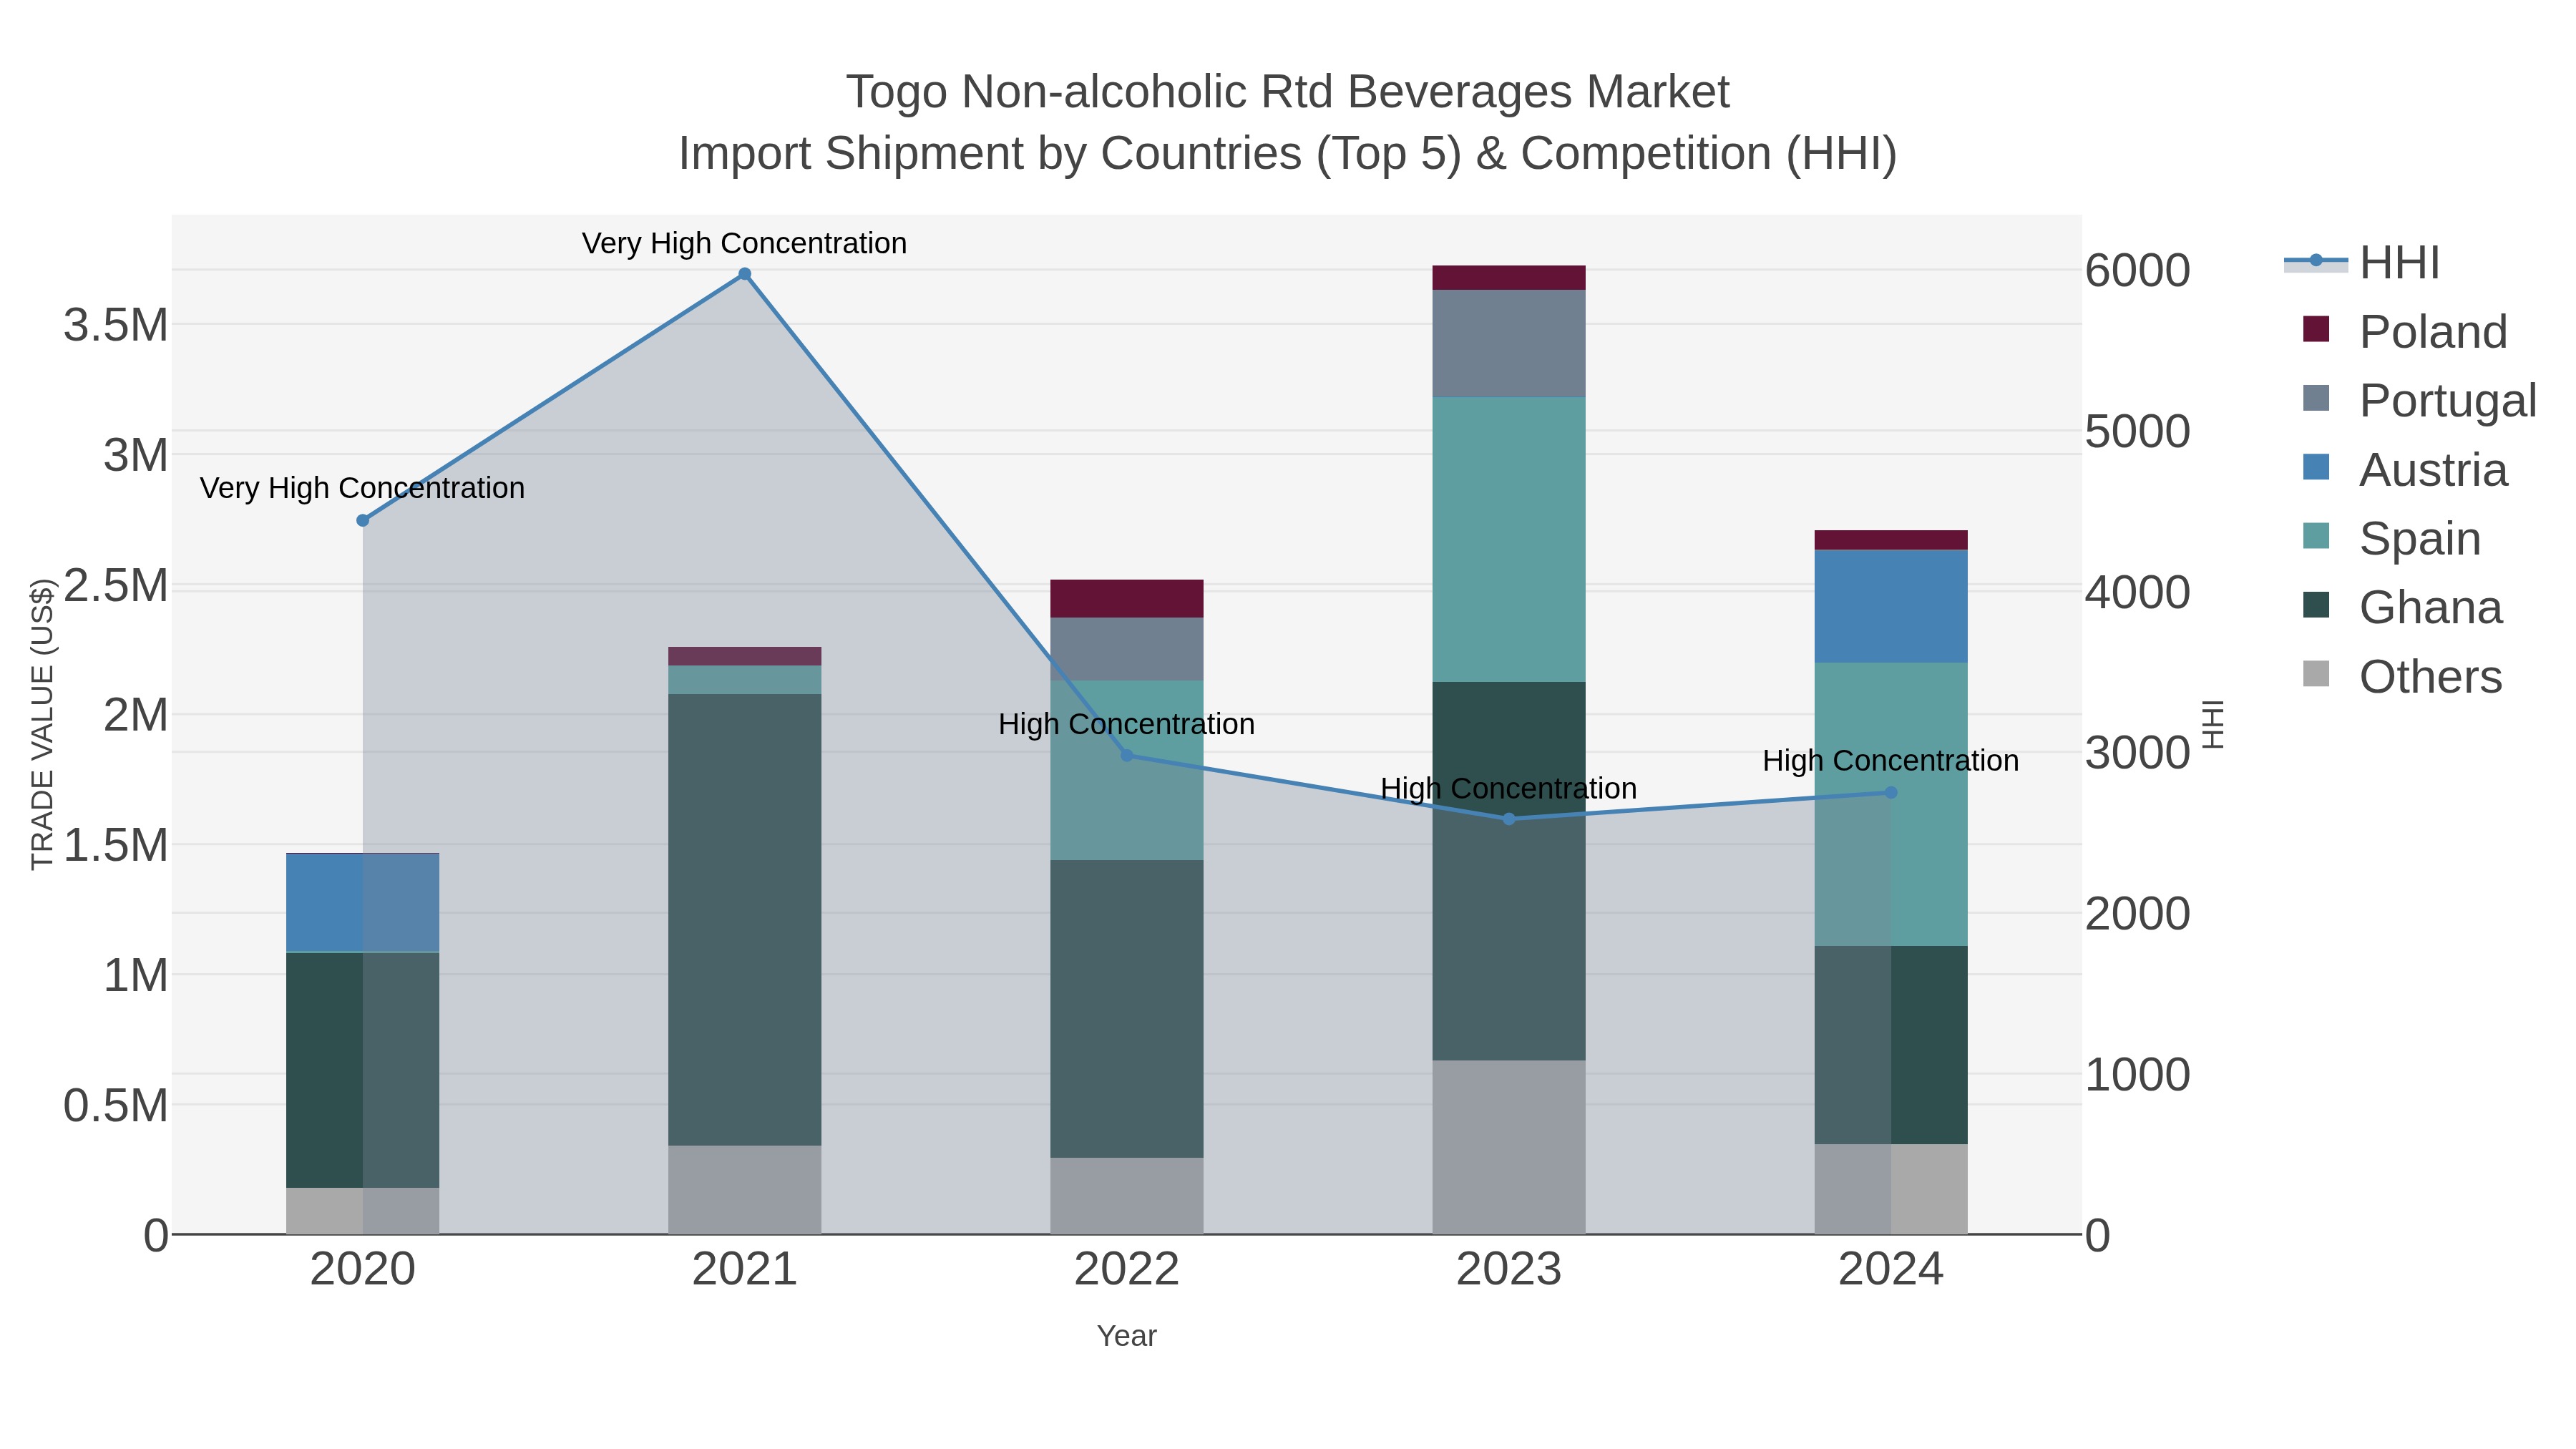
Task: Click the Poland segment of the 2024 bar
Action: 1891,541
